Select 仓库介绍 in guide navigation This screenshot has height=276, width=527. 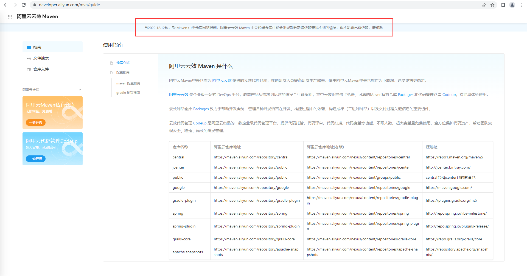[x=123, y=62]
